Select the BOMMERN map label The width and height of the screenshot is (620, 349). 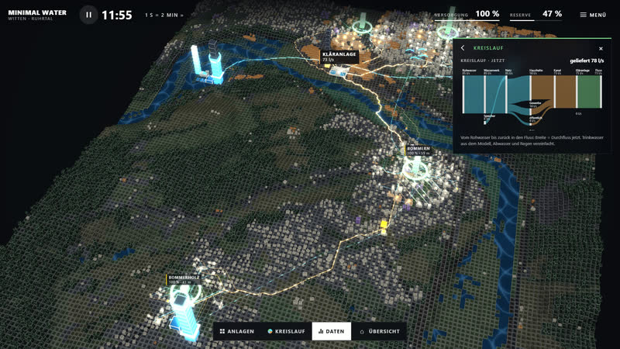[418, 150]
